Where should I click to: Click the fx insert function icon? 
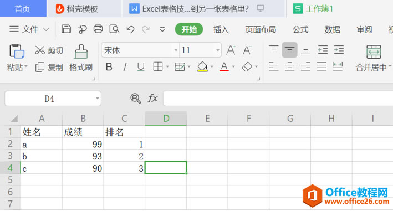[x=152, y=99]
